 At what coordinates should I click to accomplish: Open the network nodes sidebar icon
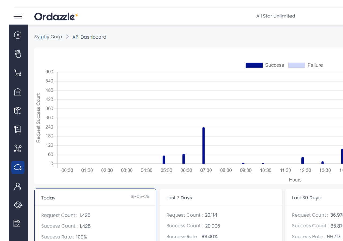(18, 148)
